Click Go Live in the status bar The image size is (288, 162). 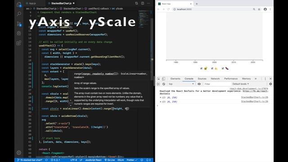pyautogui.click(x=110, y=160)
